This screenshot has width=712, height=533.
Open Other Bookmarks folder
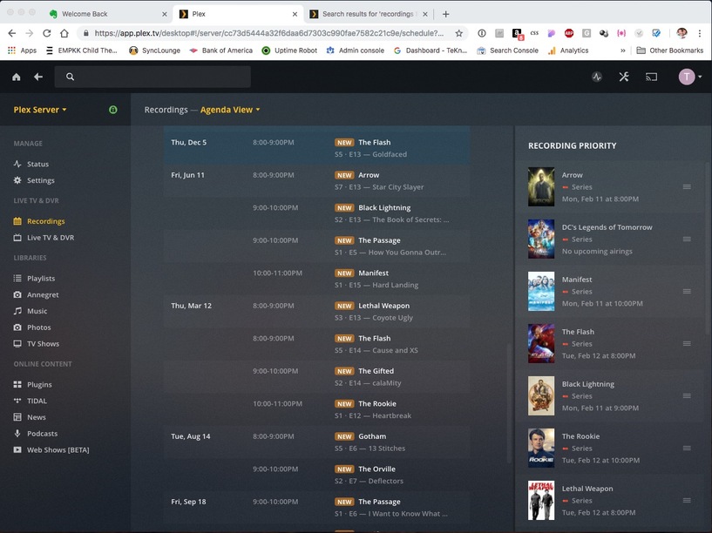click(x=670, y=51)
